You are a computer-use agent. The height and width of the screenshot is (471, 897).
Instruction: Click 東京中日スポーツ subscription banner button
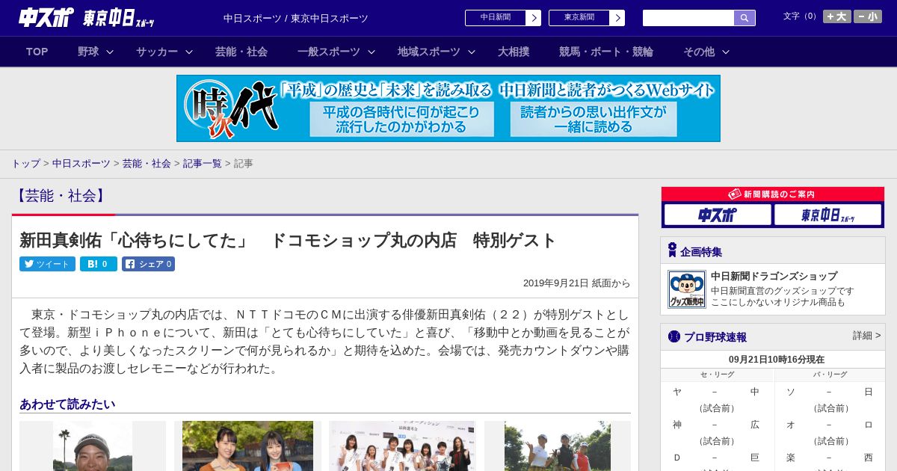(828, 215)
